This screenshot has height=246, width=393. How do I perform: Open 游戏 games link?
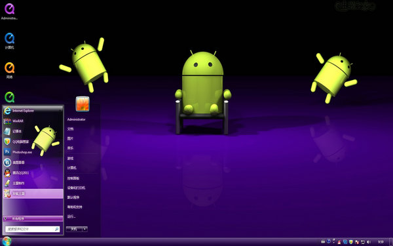[70, 158]
